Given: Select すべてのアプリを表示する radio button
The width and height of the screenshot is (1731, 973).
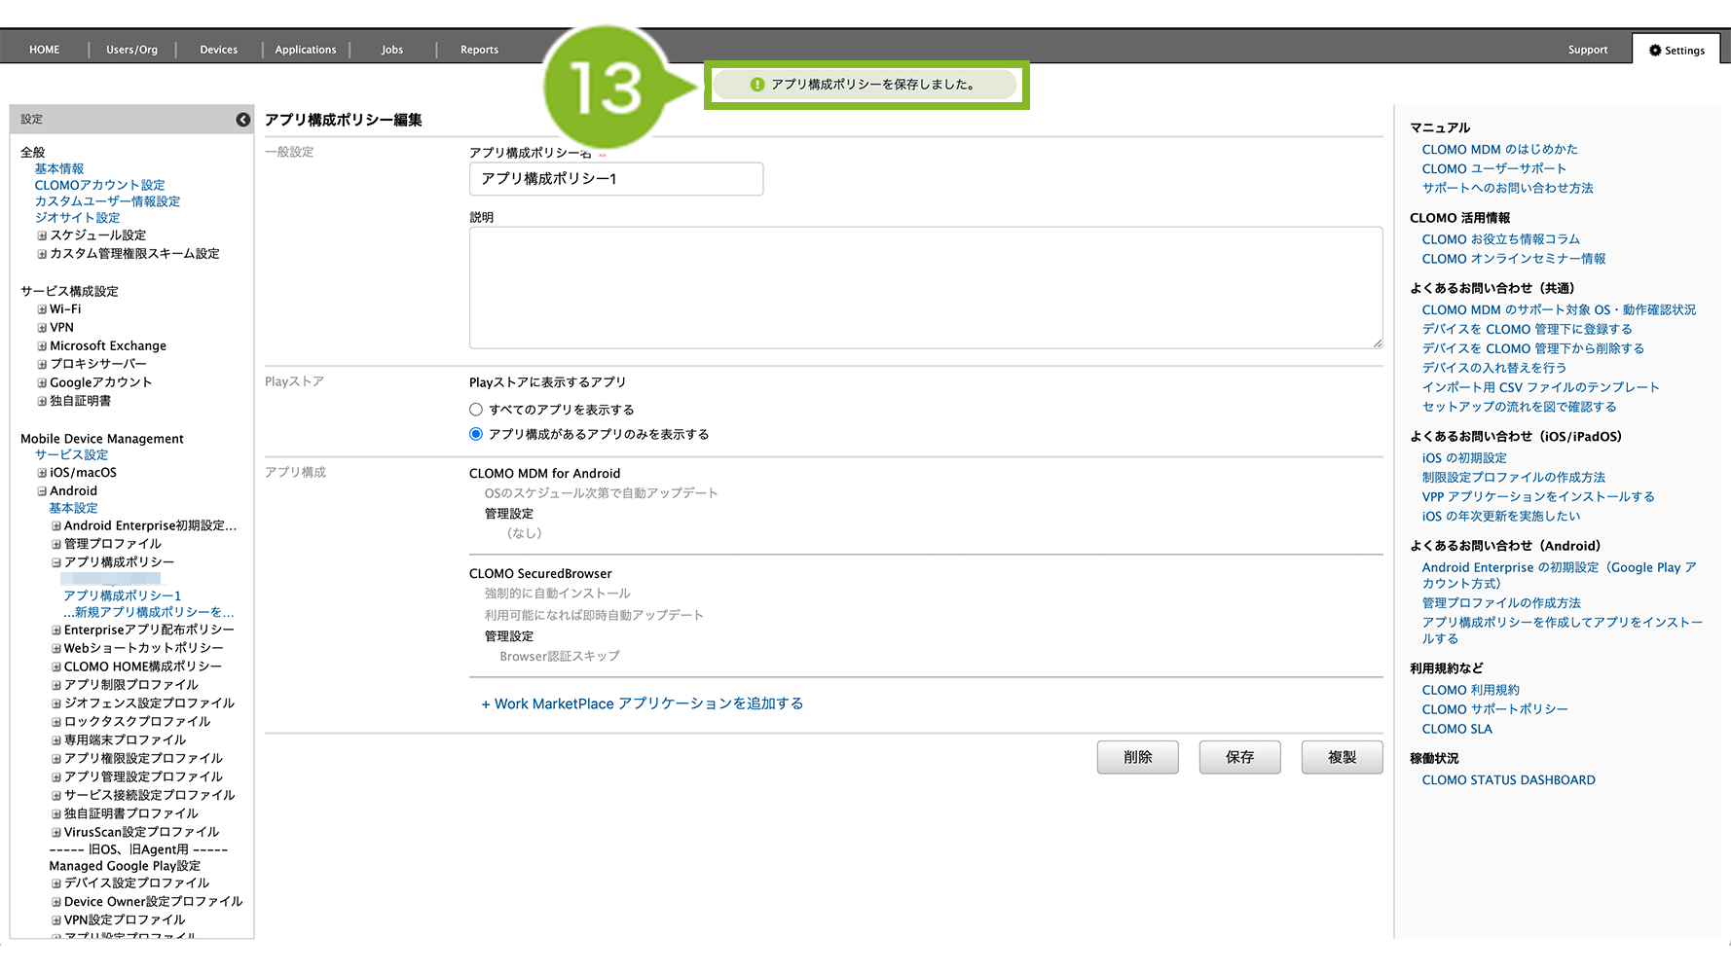Looking at the screenshot, I should click(x=476, y=410).
